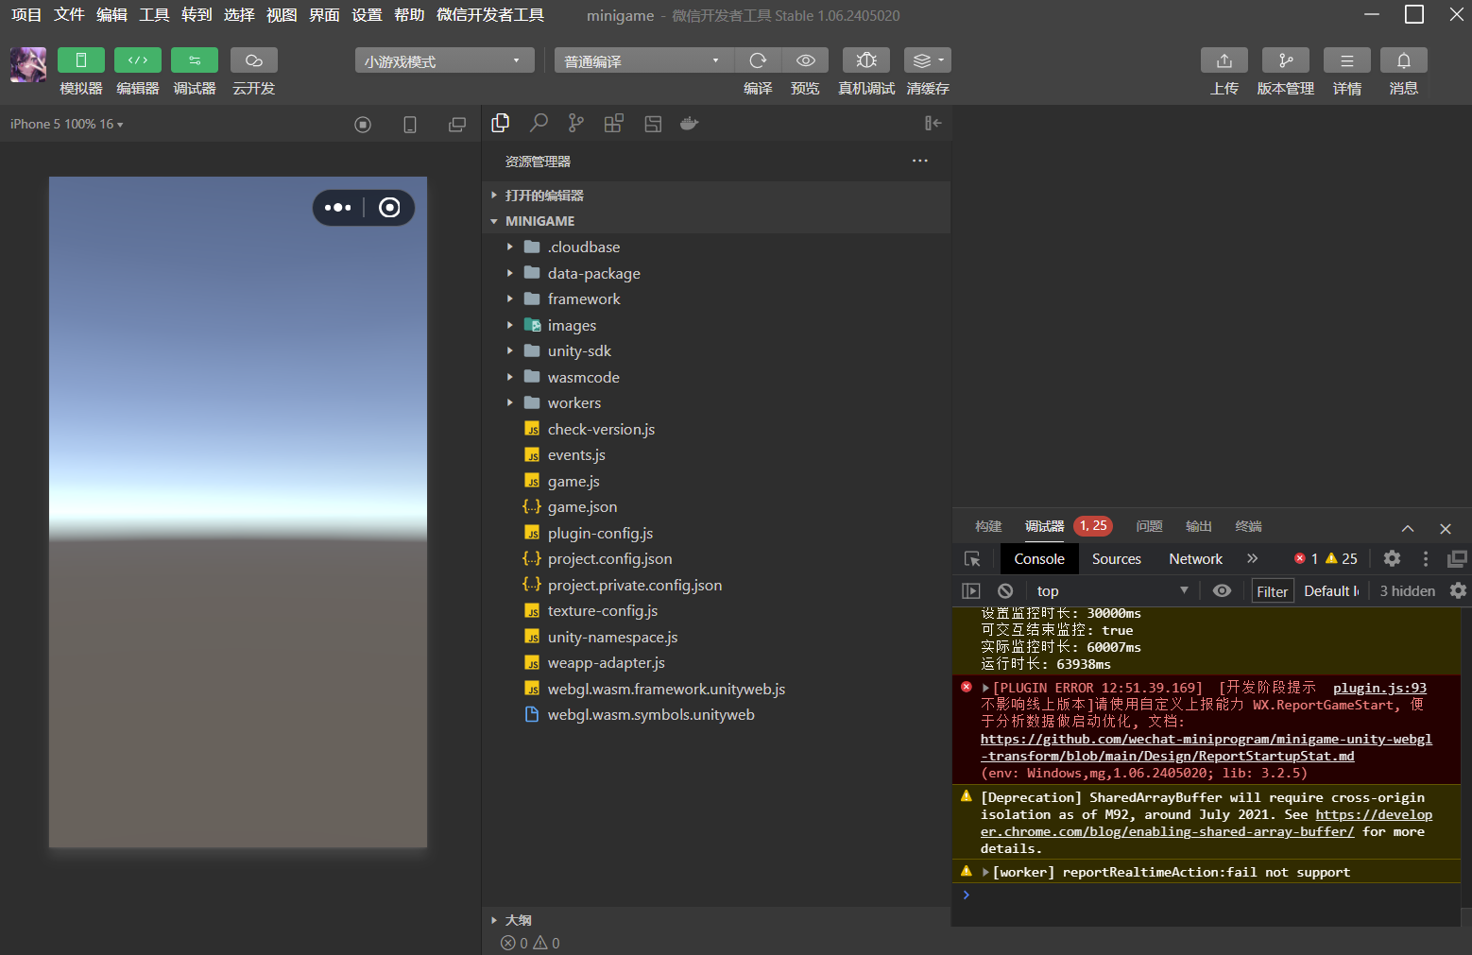The height and width of the screenshot is (955, 1472).
Task: Open the explorer files icon
Action: [501, 123]
